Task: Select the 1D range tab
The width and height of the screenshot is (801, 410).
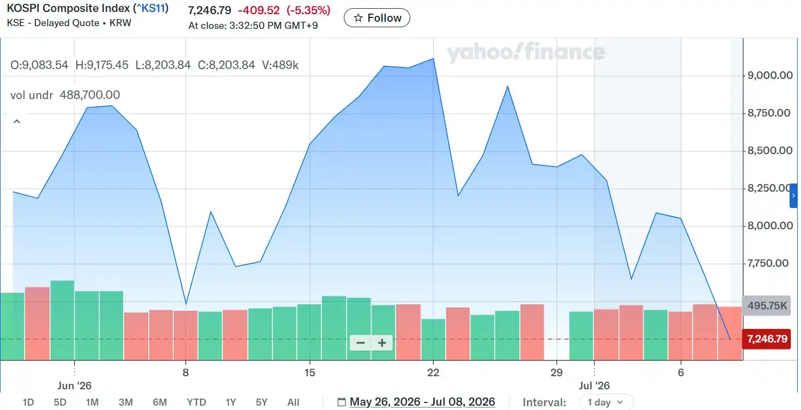Action: (28, 402)
